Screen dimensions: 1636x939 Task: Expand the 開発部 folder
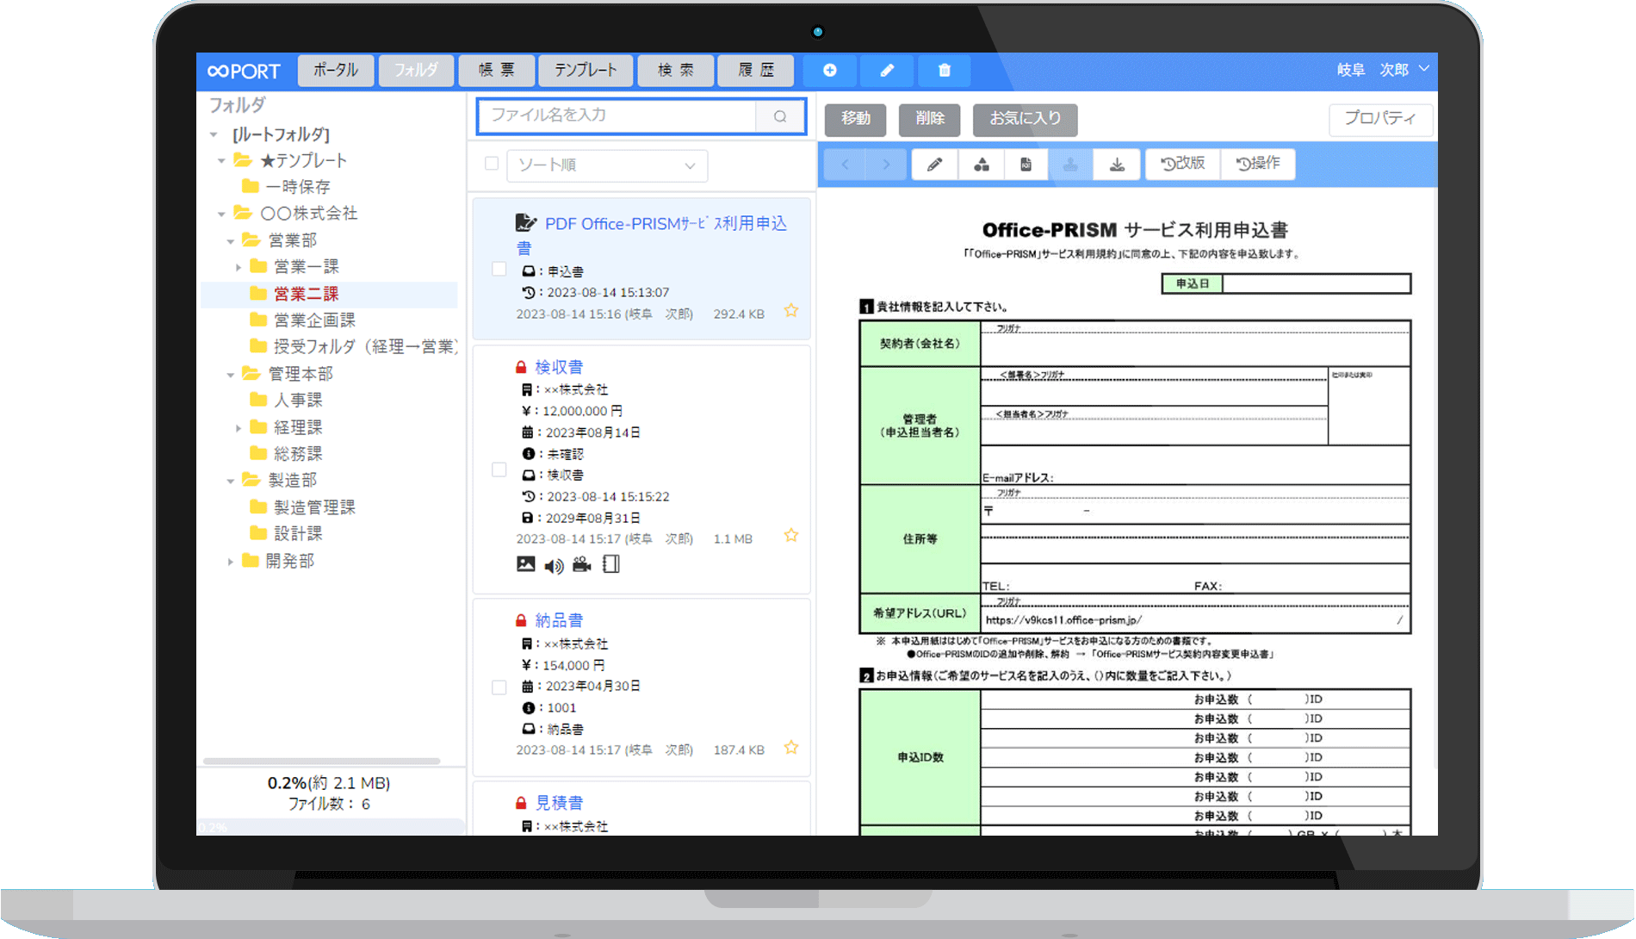click(231, 562)
